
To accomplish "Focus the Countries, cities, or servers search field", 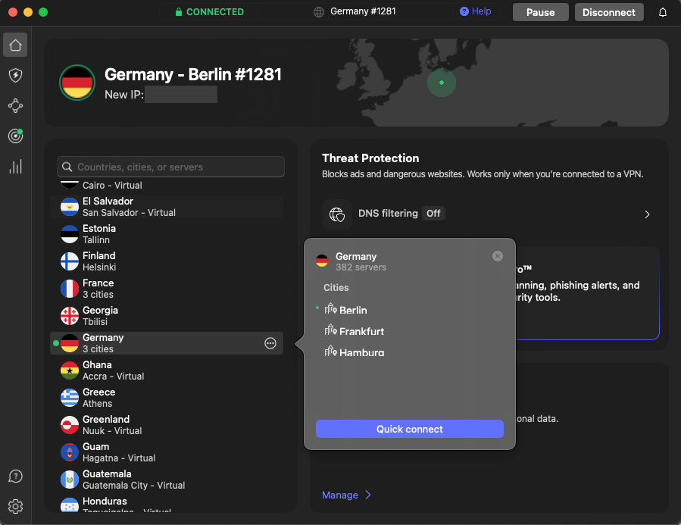I will (170, 167).
